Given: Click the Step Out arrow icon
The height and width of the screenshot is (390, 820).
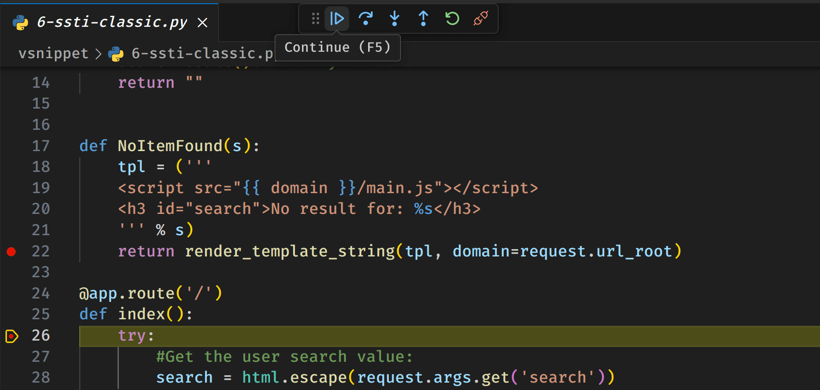Looking at the screenshot, I should coord(423,19).
